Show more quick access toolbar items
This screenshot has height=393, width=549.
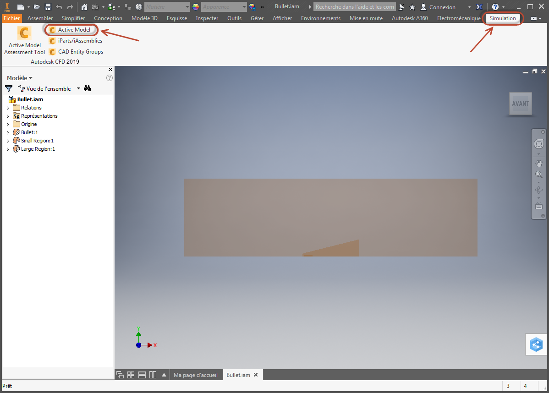(x=262, y=7)
